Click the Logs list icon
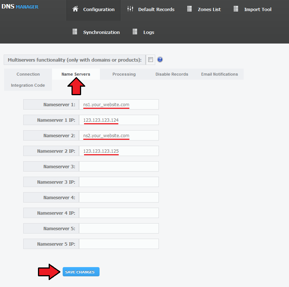This screenshot has width=289, height=287. 135,32
